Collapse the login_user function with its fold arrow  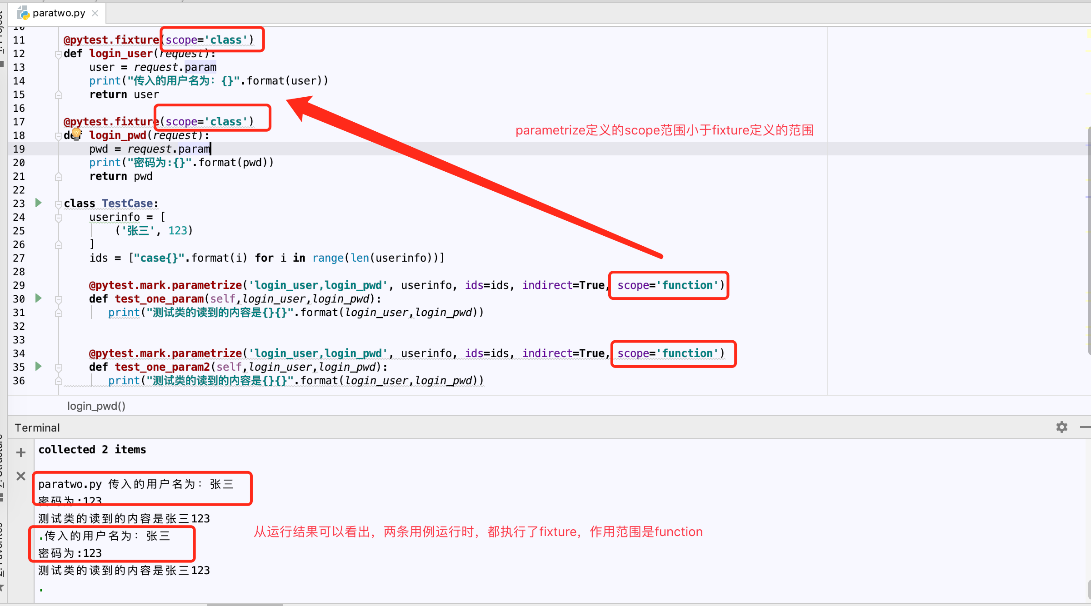[58, 55]
